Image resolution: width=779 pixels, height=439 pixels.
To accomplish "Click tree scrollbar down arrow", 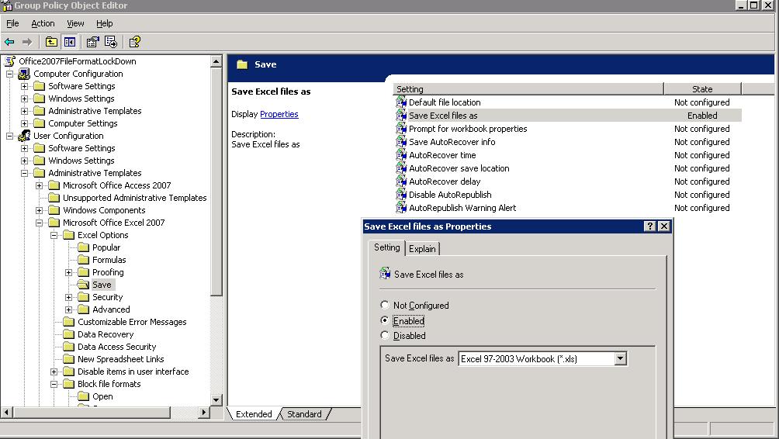I will 216,399.
